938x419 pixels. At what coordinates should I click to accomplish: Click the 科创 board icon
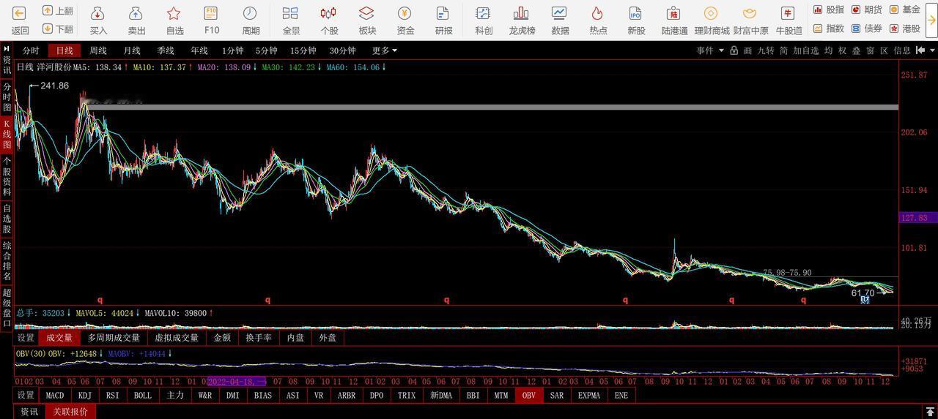tap(483, 13)
